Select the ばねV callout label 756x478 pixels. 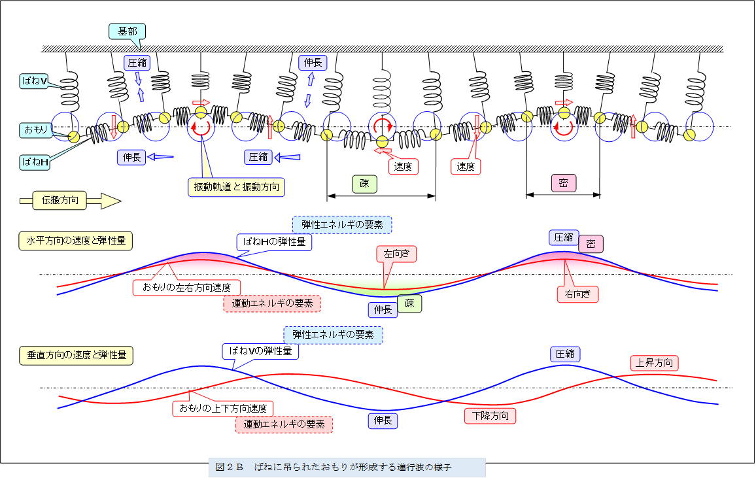click(35, 81)
